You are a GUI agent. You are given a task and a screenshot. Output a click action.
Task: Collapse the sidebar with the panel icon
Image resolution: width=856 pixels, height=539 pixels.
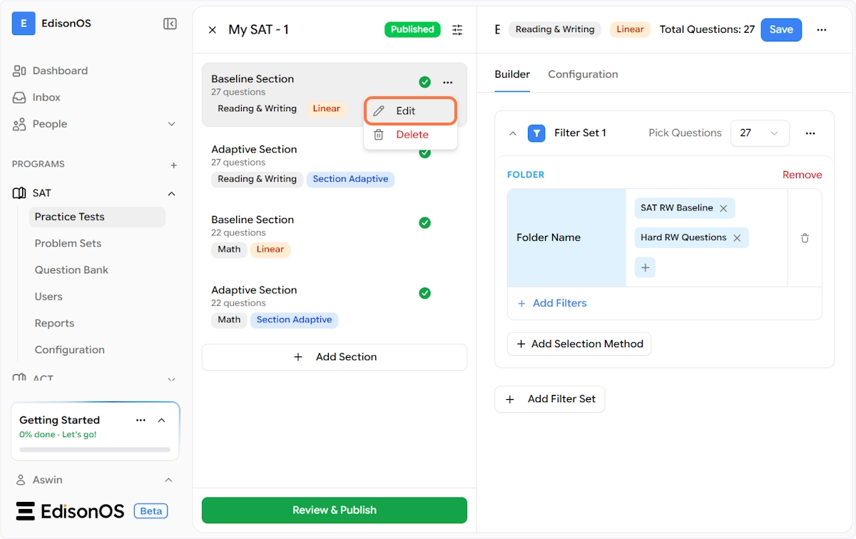tap(170, 24)
